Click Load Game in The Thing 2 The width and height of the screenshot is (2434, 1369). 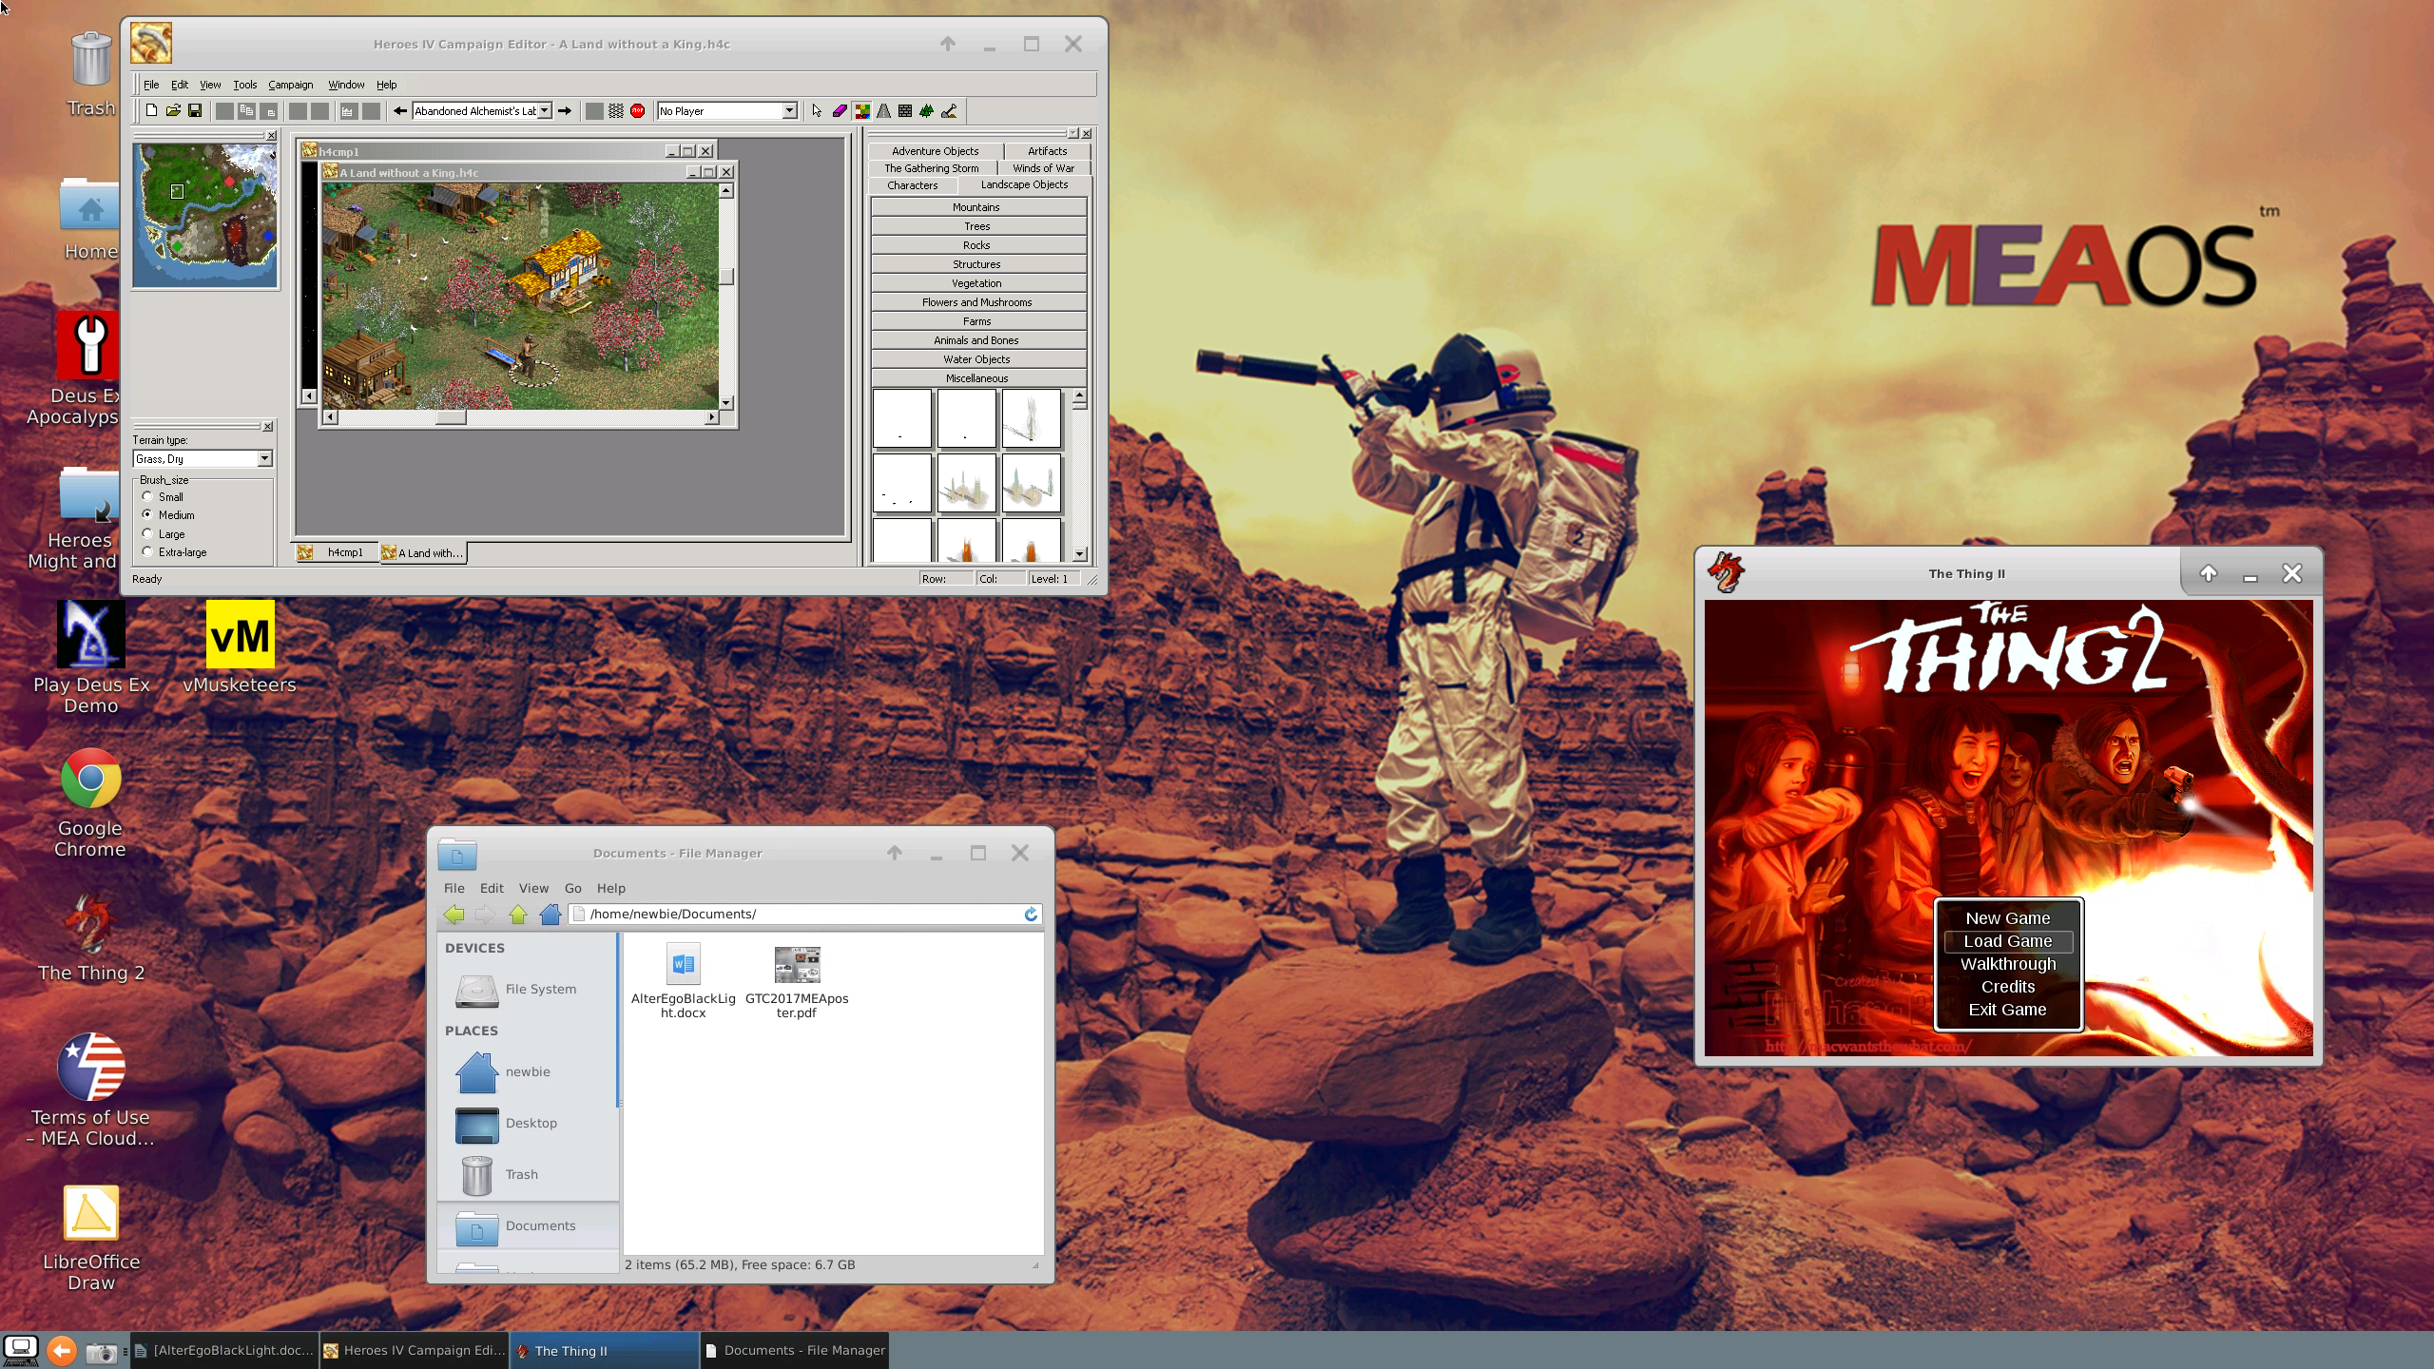click(2007, 941)
